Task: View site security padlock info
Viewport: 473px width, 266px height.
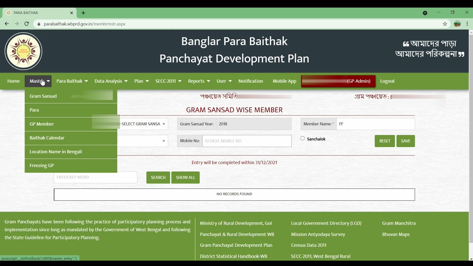Action: click(39, 24)
